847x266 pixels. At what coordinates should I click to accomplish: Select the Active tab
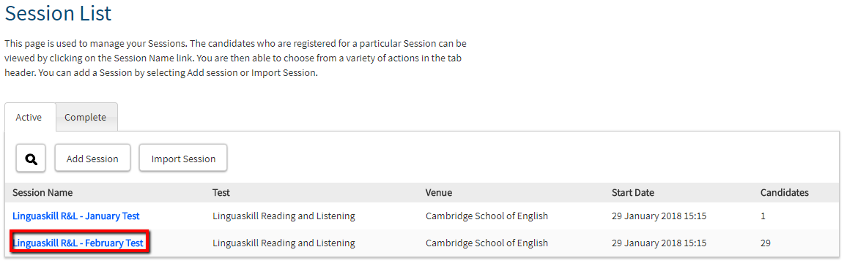29,117
